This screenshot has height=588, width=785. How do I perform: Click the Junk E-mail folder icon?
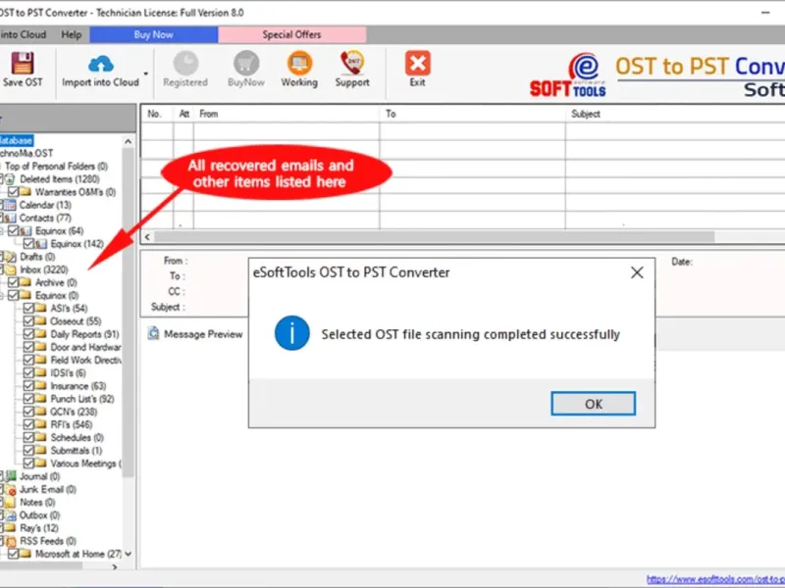[x=10, y=489]
